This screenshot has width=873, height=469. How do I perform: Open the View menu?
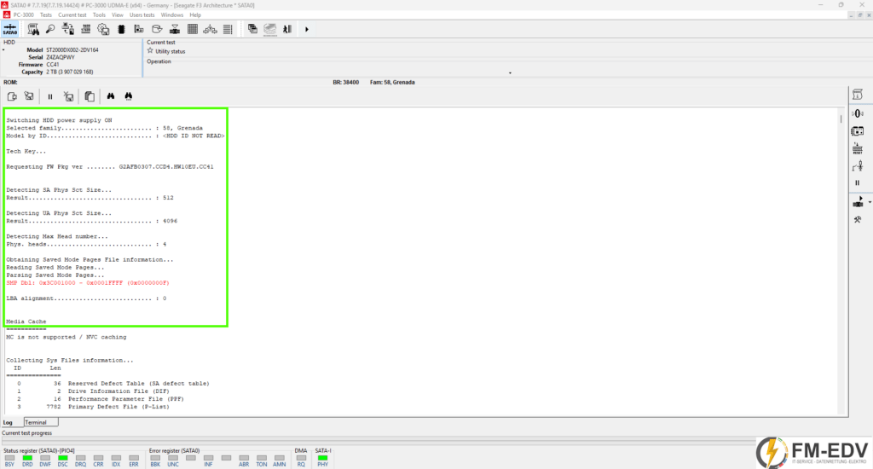click(118, 15)
